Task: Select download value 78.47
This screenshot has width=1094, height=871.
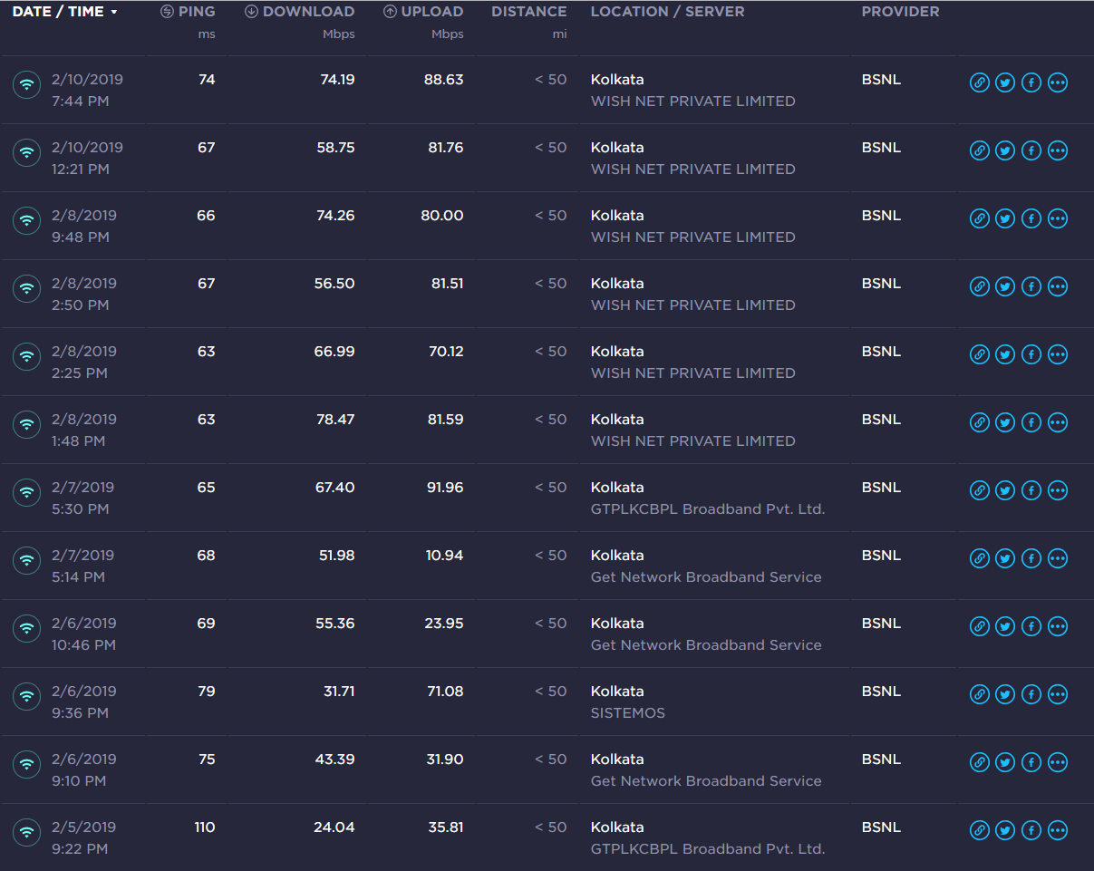Action: pos(335,420)
